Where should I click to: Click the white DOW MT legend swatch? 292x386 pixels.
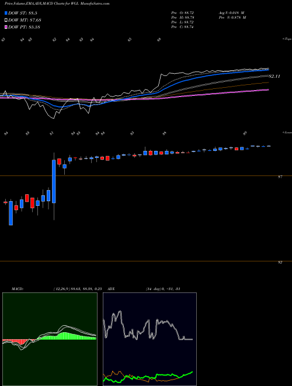6,20
